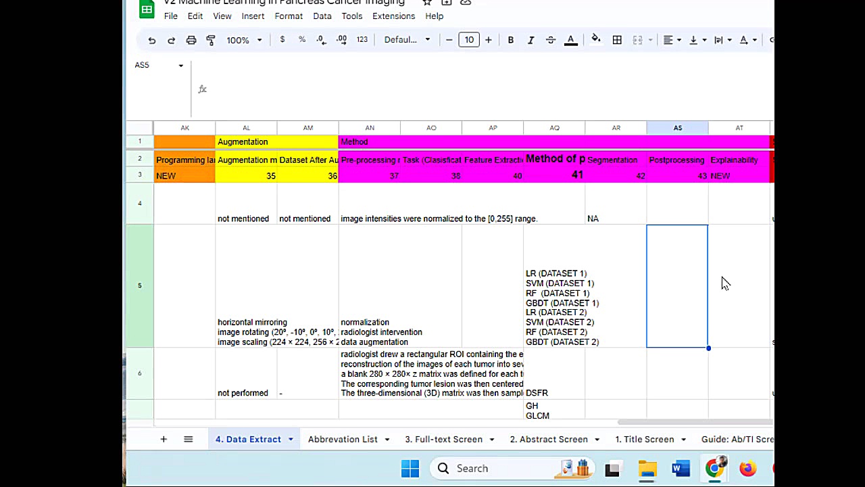Open the Edit menu

tap(195, 16)
